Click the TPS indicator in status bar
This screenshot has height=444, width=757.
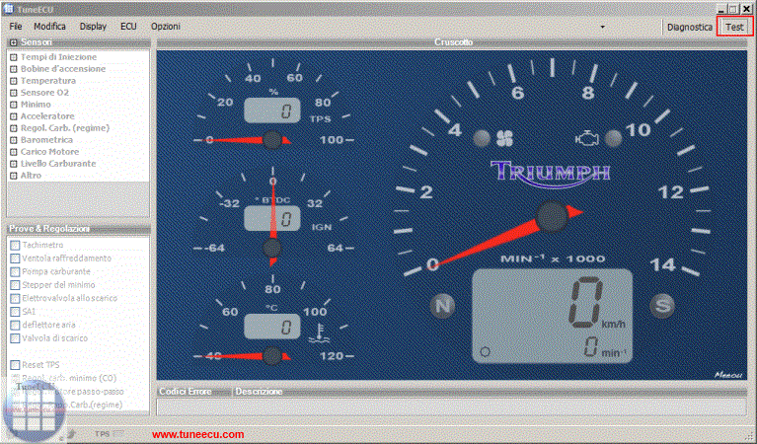click(x=110, y=434)
